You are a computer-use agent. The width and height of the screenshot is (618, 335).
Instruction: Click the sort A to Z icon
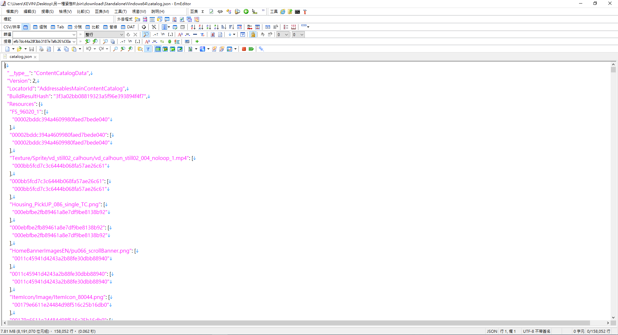point(193,27)
